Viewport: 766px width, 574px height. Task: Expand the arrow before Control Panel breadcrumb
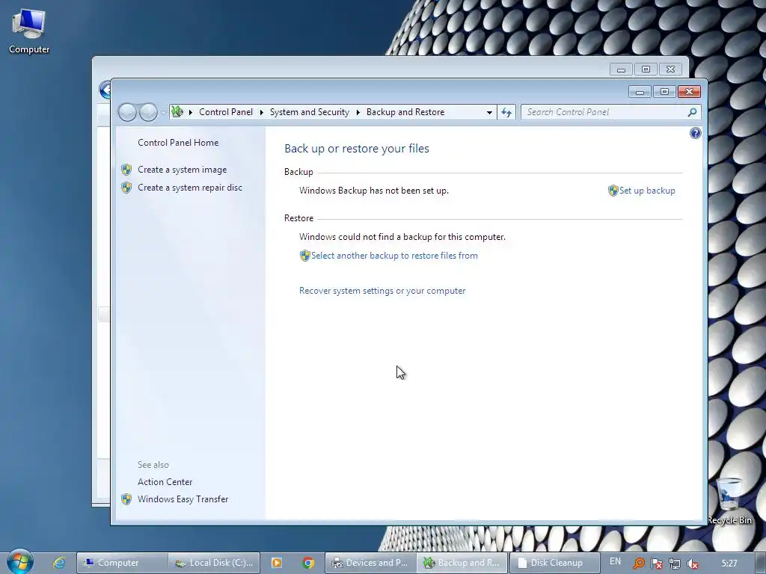191,112
